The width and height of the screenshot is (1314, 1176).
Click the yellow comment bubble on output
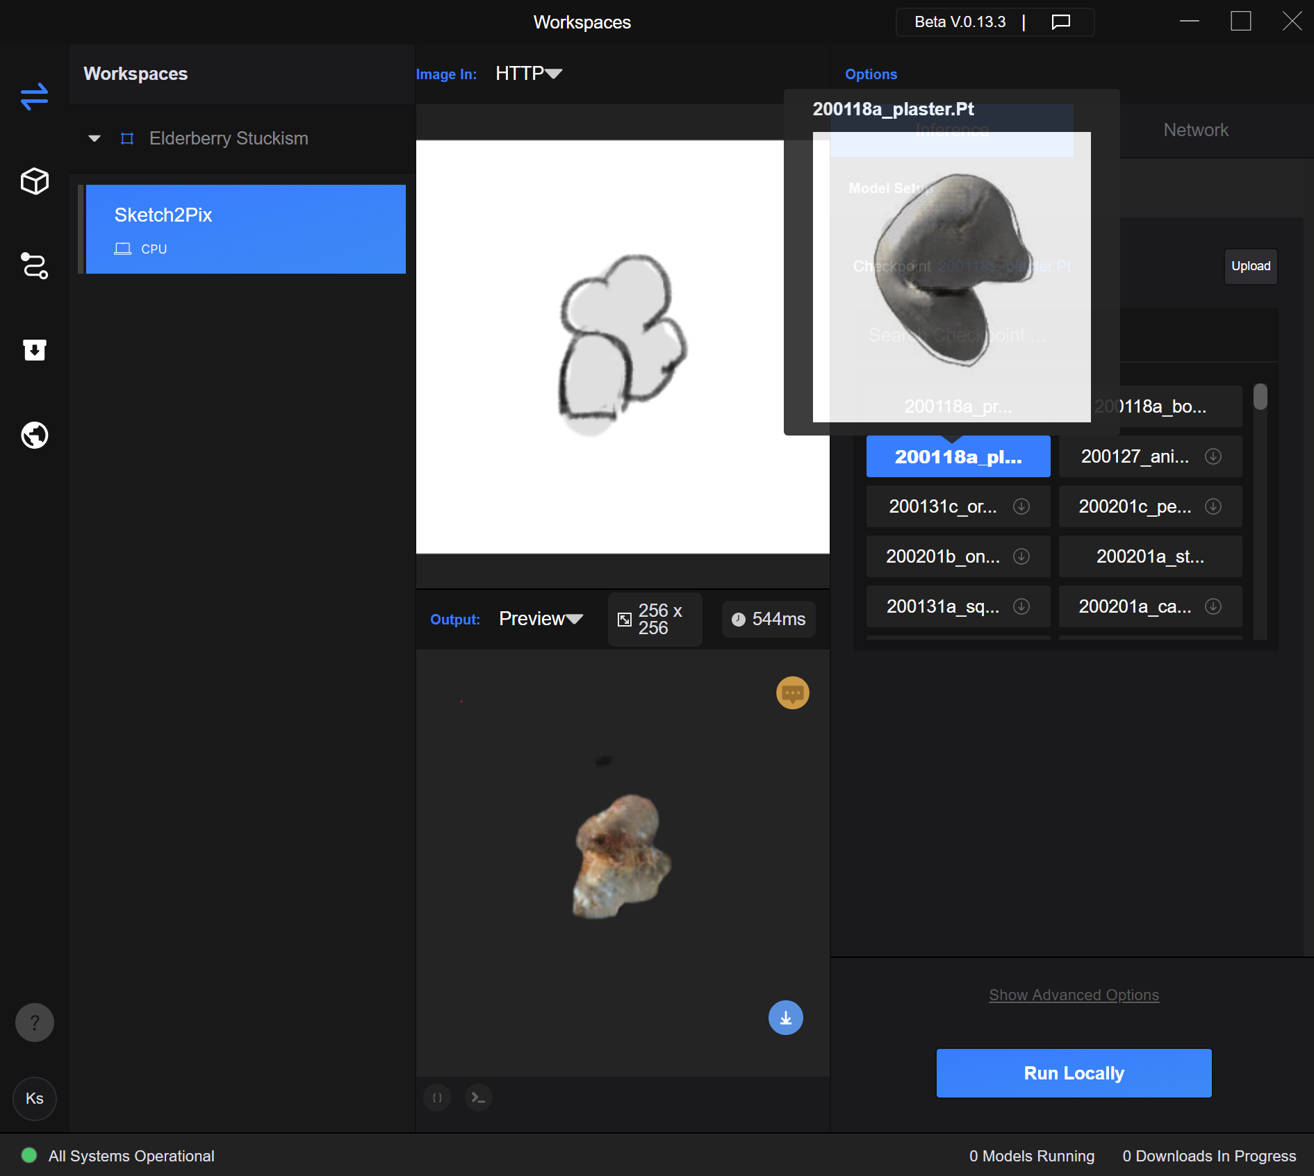click(x=792, y=693)
